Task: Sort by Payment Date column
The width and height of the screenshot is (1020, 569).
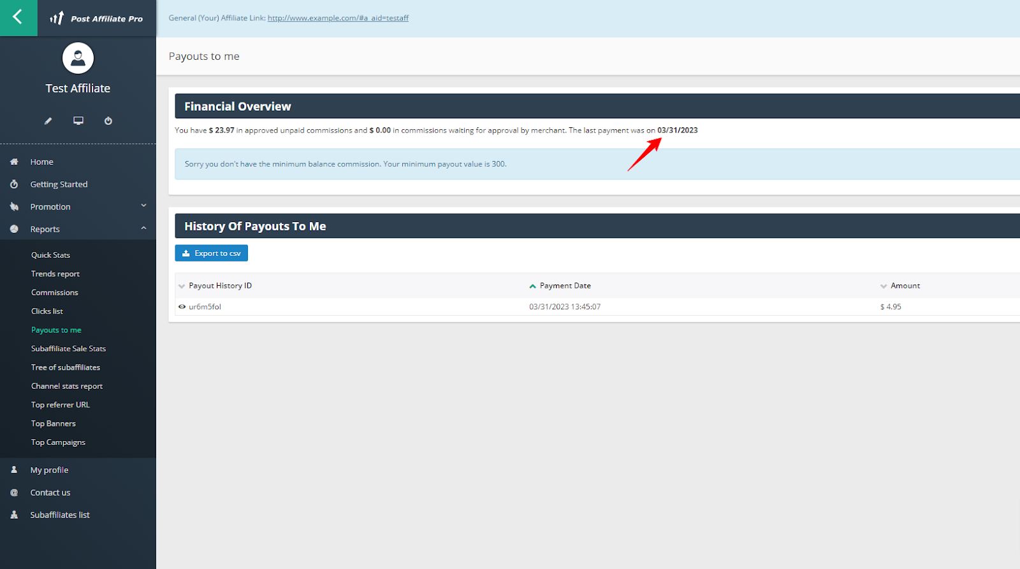Action: click(x=565, y=286)
